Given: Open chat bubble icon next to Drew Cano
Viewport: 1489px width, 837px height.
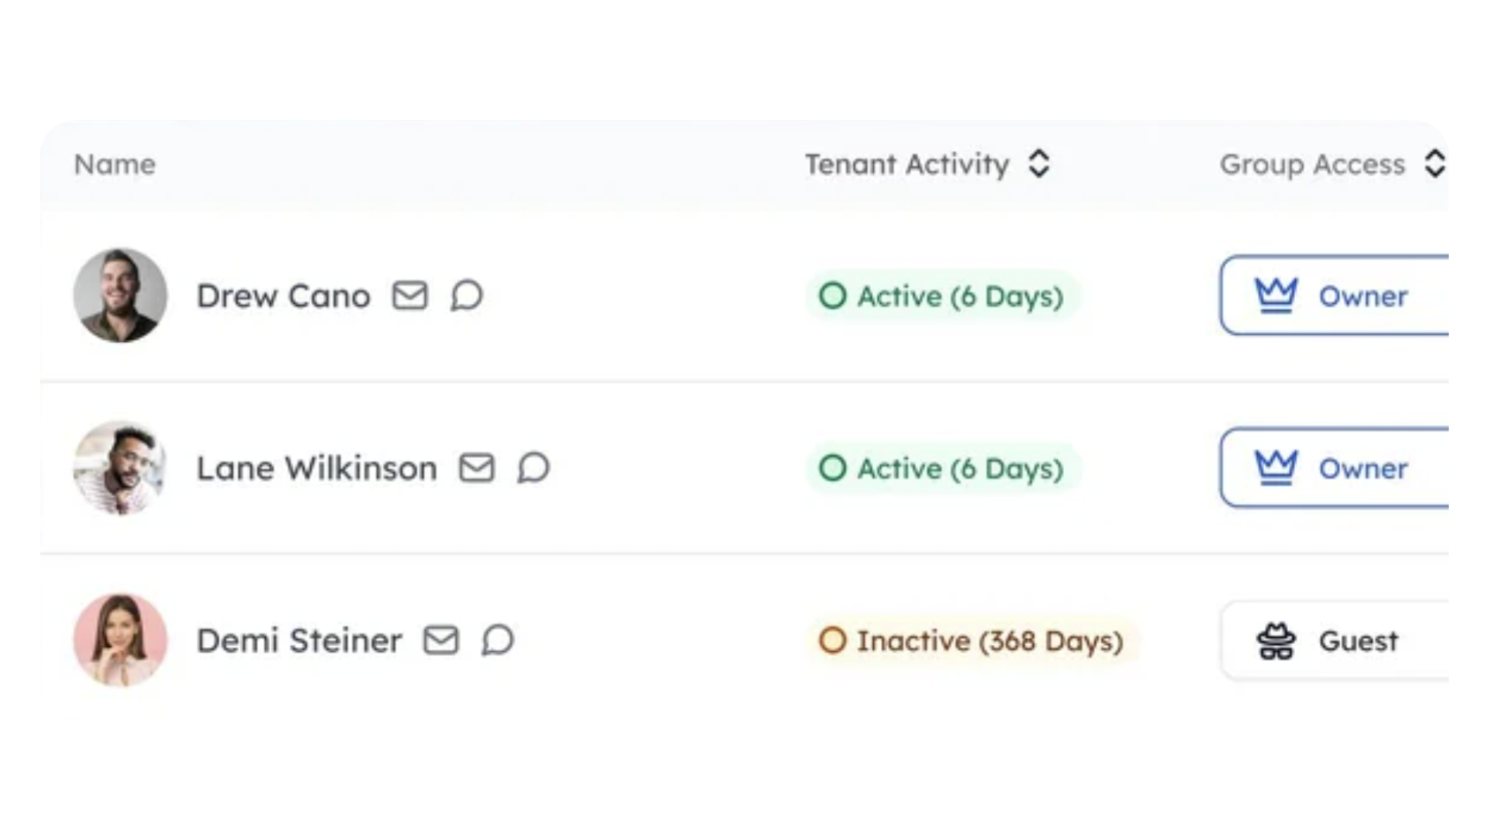Looking at the screenshot, I should pos(466,295).
